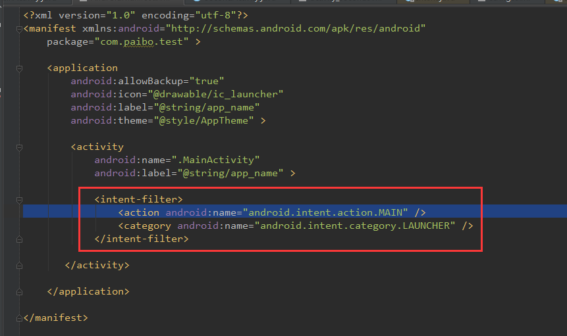Click the ".MainActivity" name value
567x336 pixels.
click(215, 160)
